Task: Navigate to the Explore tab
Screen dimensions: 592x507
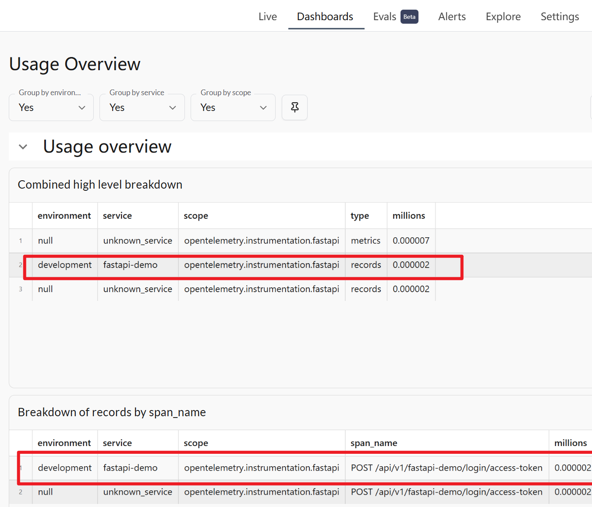Action: click(503, 17)
